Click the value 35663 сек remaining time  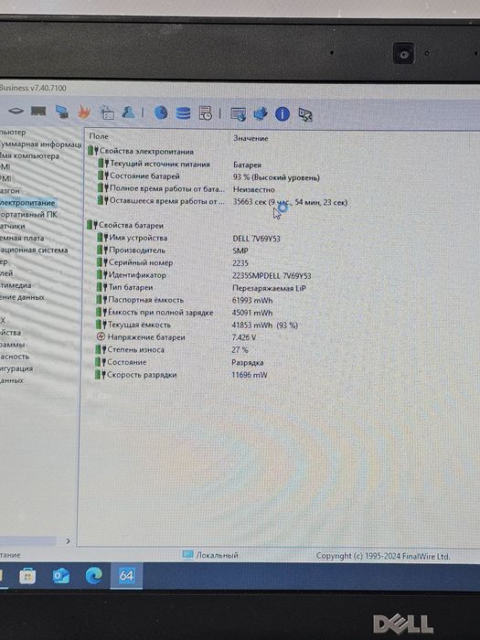click(x=290, y=202)
